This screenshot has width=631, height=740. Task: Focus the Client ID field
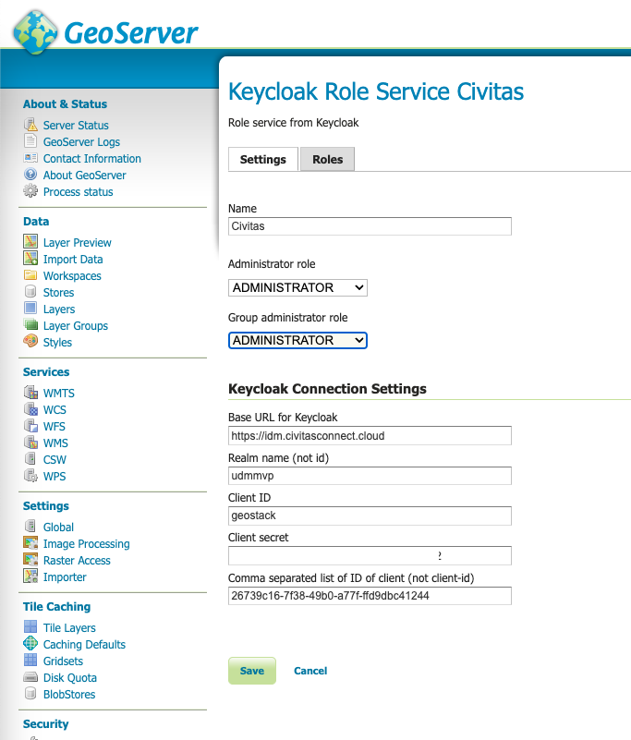tap(370, 516)
